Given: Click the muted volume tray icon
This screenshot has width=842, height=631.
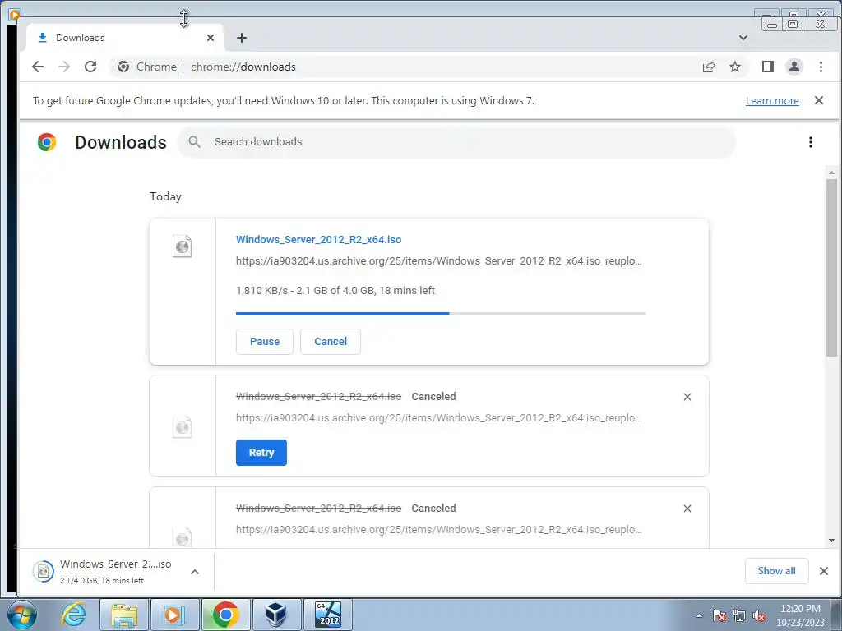Looking at the screenshot, I should coord(759,616).
